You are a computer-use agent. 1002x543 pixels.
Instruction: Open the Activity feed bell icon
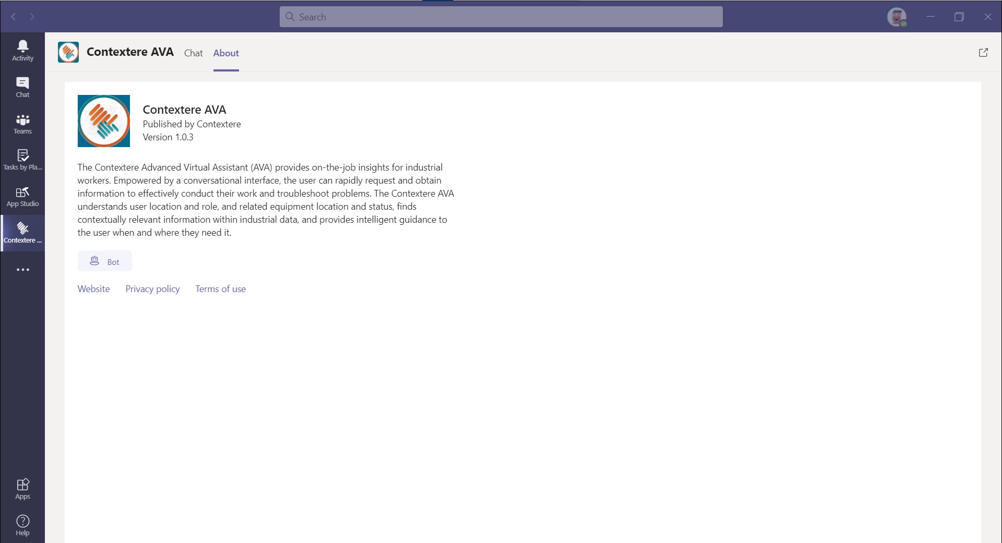point(22,51)
